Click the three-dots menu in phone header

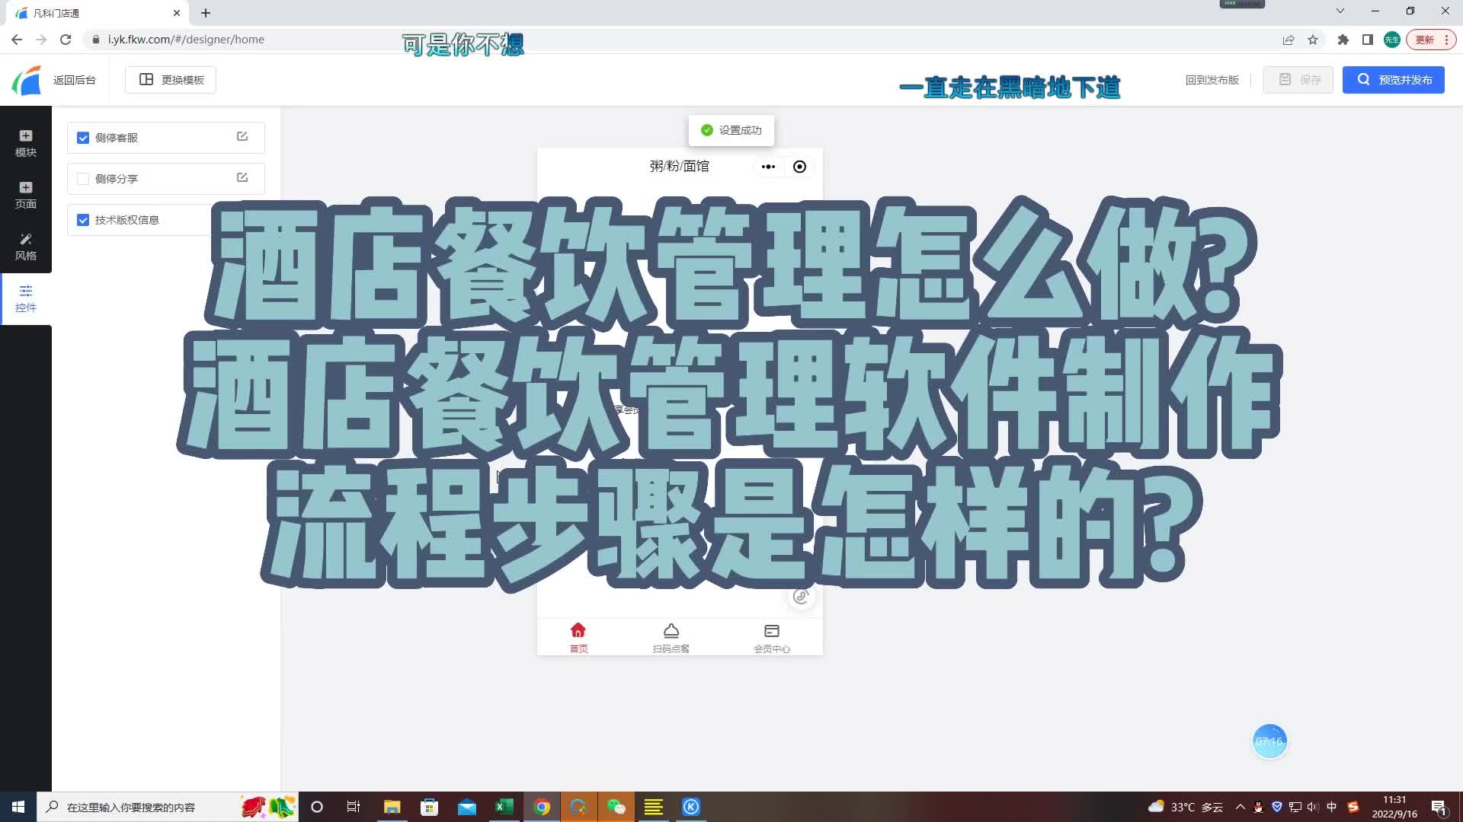768,167
